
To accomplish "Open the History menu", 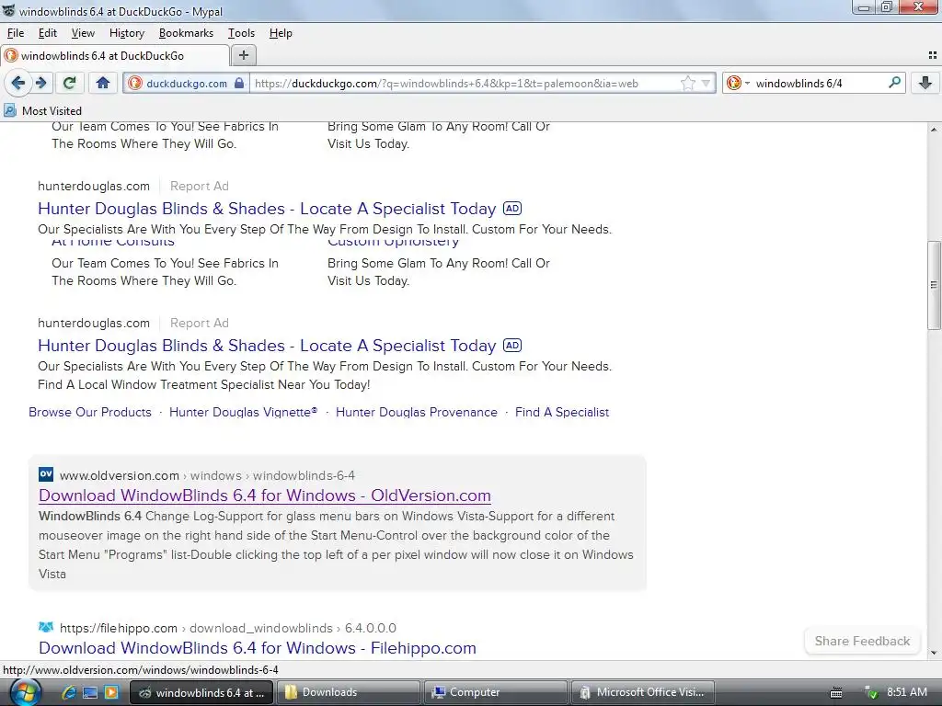I will pos(127,33).
